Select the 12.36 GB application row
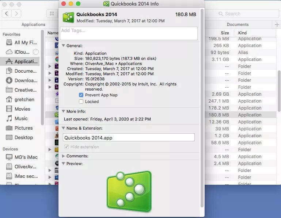 (x=240, y=122)
